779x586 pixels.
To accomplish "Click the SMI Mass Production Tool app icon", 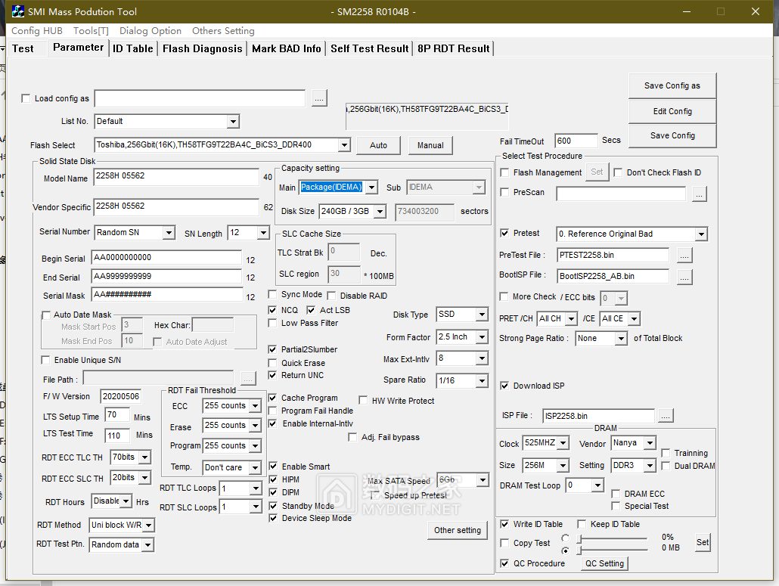I will coord(18,11).
